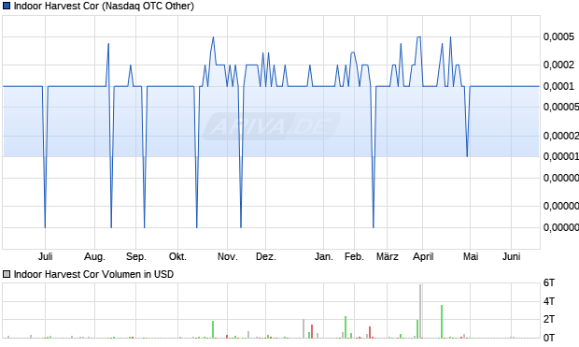Viewport: 579px width, 347px height.
Task: Click the 'März' month label on axis
Action: pos(388,256)
